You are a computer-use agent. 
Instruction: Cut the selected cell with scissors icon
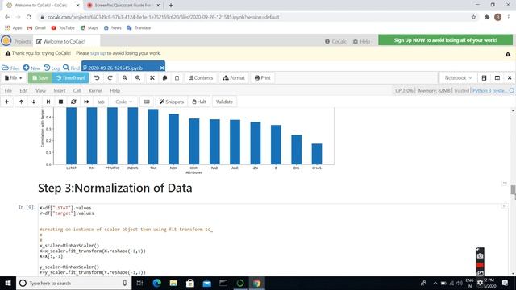152,78
